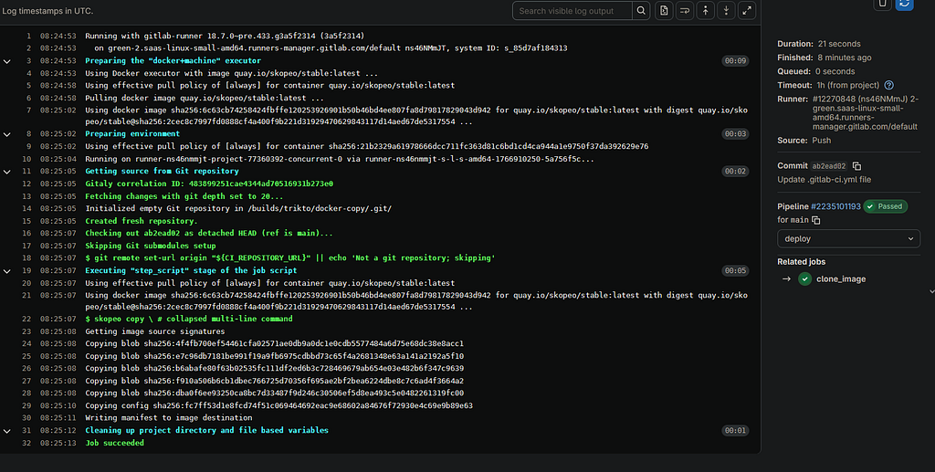935x472 pixels.
Task: Jump to bottom of the job log
Action: [726, 11]
